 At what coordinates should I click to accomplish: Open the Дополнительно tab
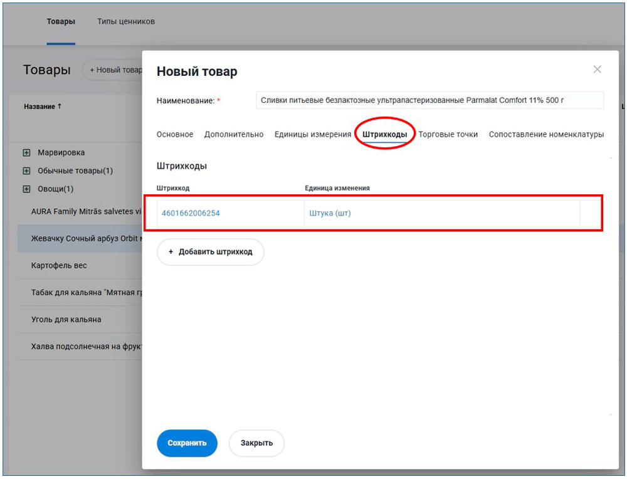234,134
